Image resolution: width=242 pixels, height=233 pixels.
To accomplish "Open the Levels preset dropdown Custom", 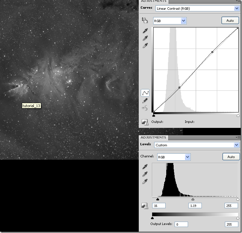I will point(197,145).
